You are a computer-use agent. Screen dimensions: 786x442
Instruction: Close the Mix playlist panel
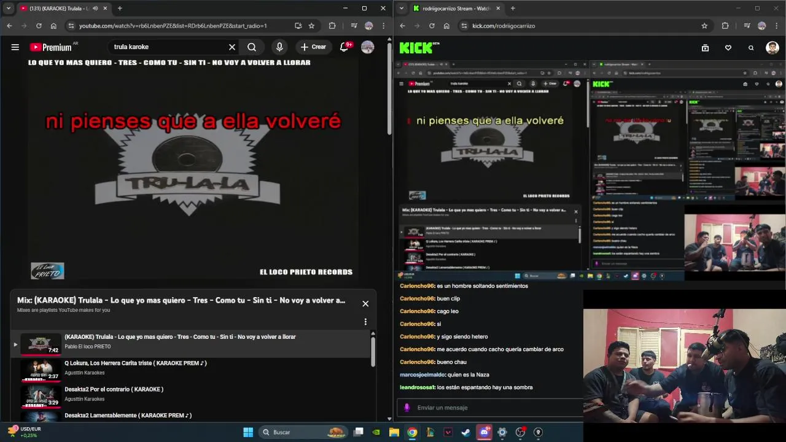click(x=365, y=303)
